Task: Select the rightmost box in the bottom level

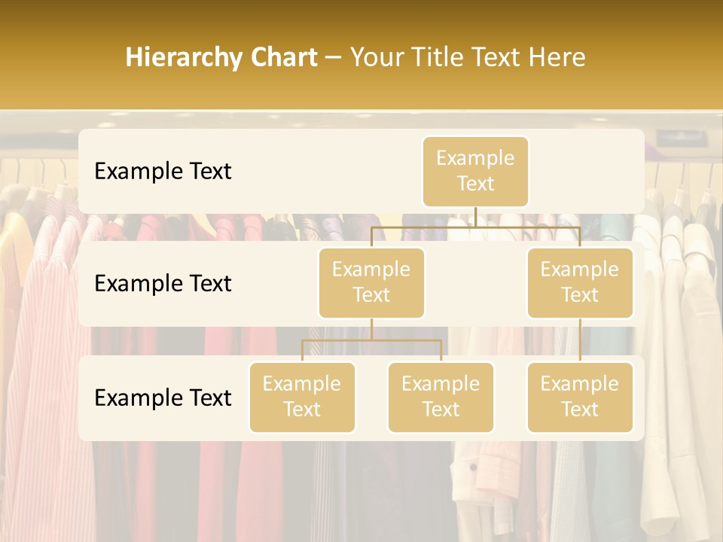Action: coord(580,397)
